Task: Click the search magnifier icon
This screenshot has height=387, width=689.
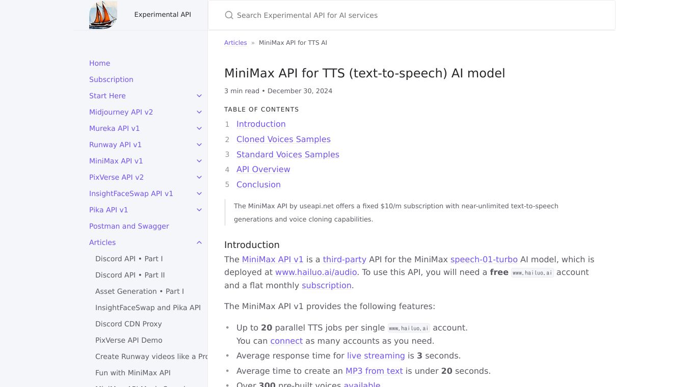Action: click(229, 15)
